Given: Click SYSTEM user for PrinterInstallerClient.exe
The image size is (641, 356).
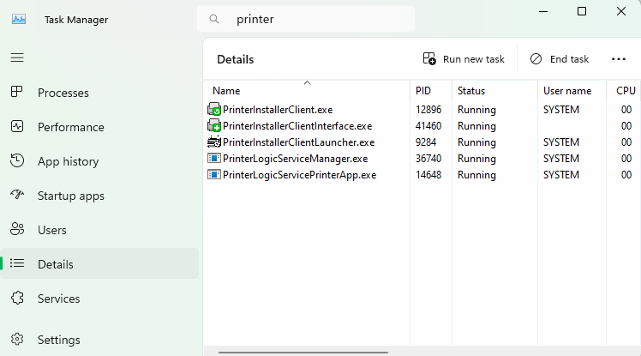Looking at the screenshot, I should (561, 110).
